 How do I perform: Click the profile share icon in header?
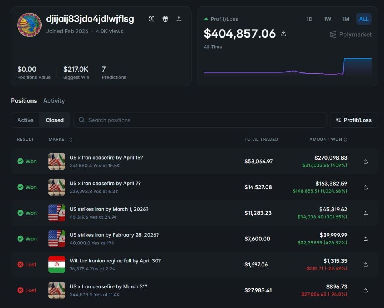click(x=179, y=19)
